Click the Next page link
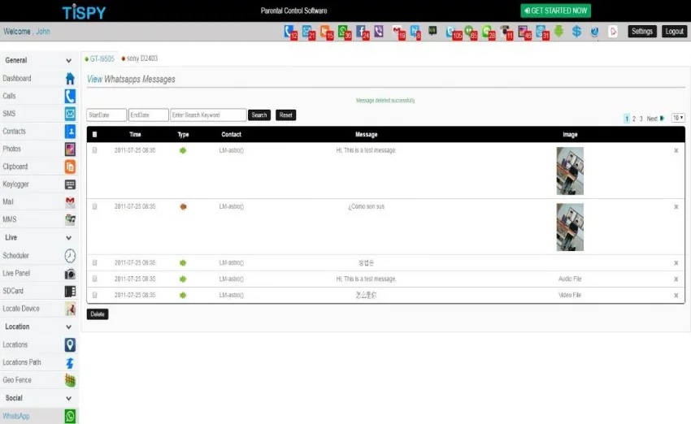 (x=655, y=119)
